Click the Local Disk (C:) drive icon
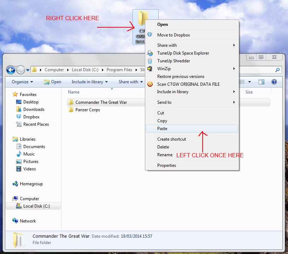Image resolution: width=288 pixels, height=254 pixels. tap(19, 206)
